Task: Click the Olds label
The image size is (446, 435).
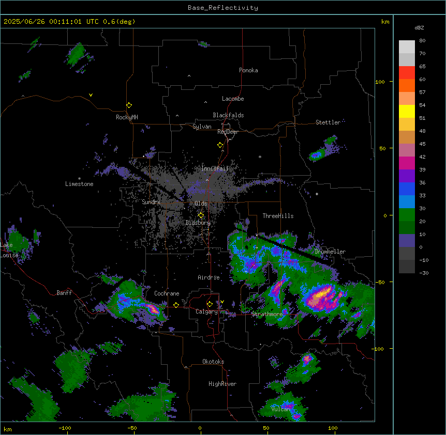Action: (x=201, y=204)
